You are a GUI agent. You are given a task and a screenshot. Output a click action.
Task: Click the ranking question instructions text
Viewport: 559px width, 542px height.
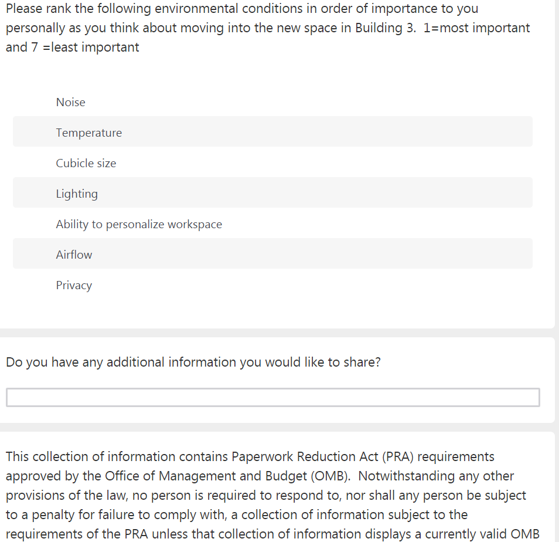coord(234,28)
